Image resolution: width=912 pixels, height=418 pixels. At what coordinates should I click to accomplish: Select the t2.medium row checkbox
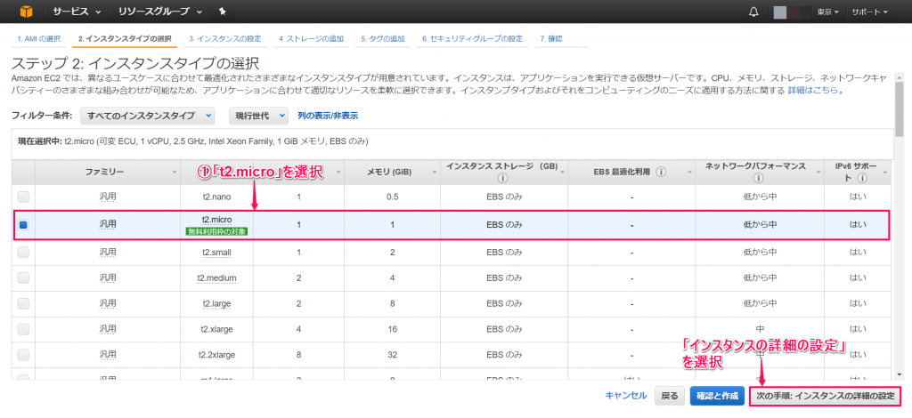[23, 278]
